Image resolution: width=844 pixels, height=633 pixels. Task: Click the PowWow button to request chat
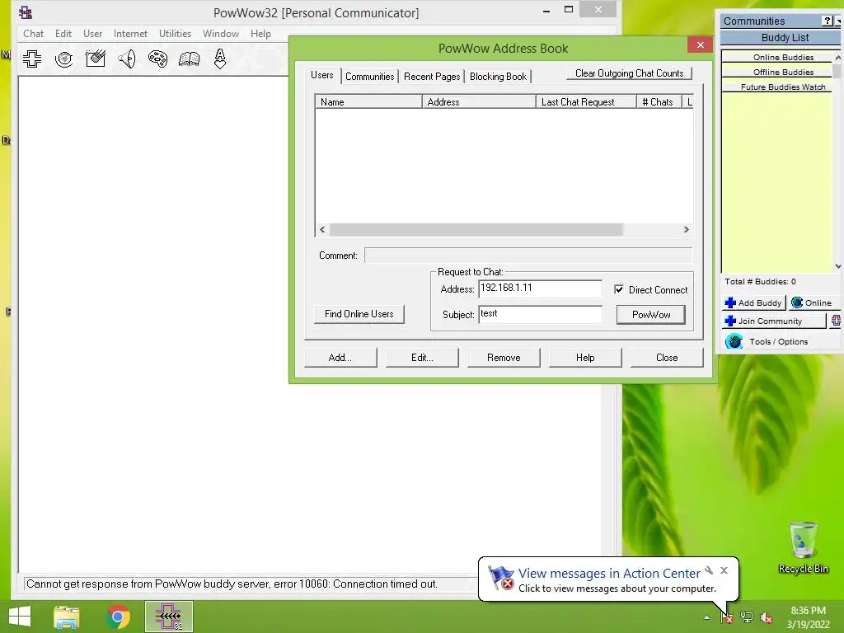[651, 314]
